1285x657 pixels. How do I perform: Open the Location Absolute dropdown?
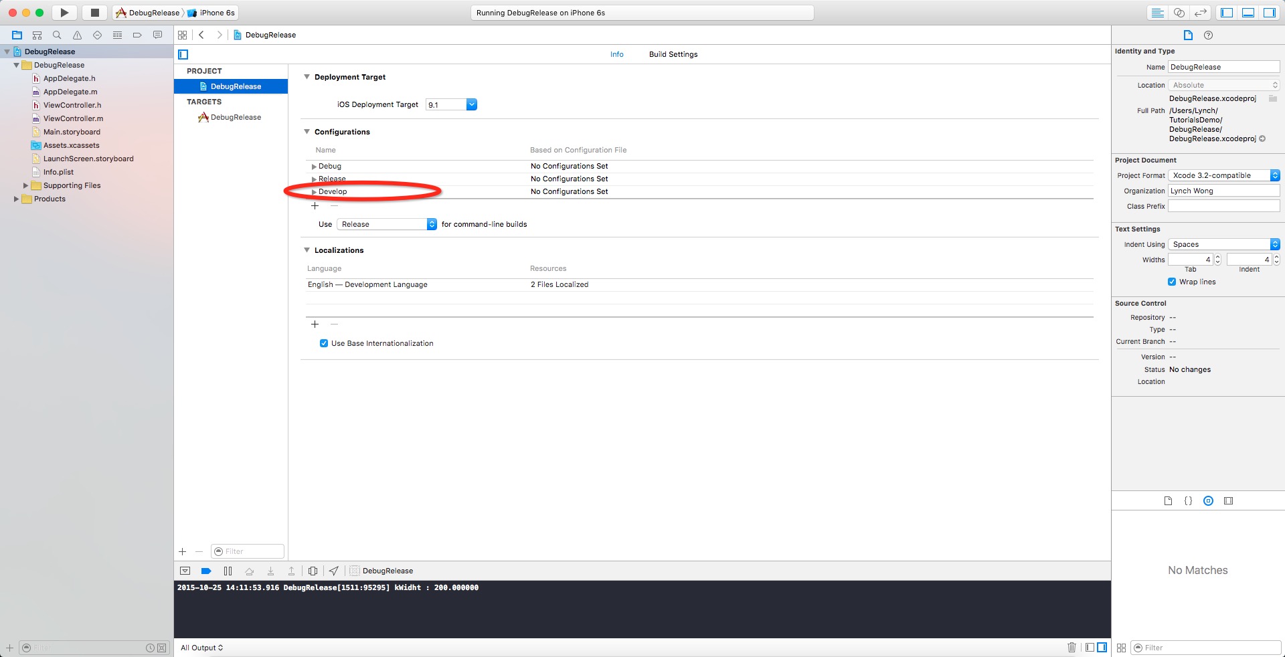[1223, 85]
